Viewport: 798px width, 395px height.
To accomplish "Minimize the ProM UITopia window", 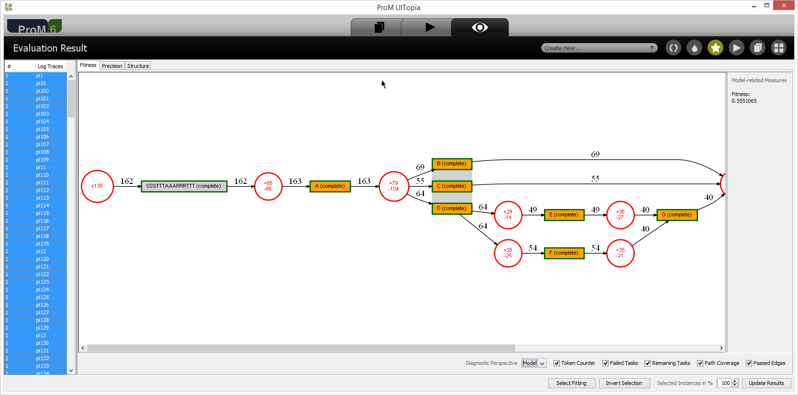I will point(754,6).
